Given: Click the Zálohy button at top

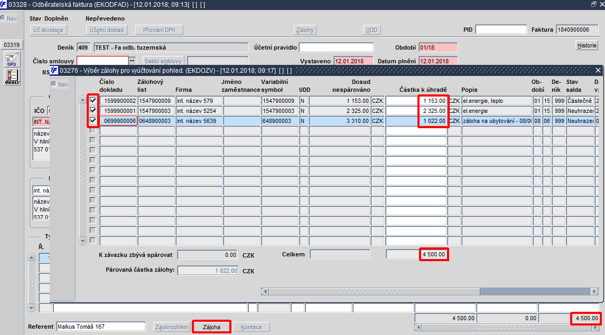Looking at the screenshot, I should coord(305,30).
